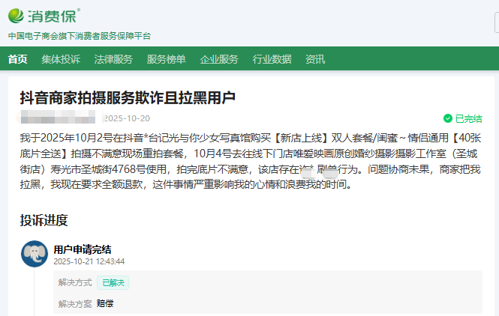This screenshot has height=316, width=499.
Task: Click the 2025-10-21 12:43:44 timestamp
Action: (89, 261)
